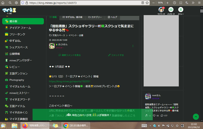
Task: Open the settings gear in the browser toolbar
Action: (x=16, y=3)
